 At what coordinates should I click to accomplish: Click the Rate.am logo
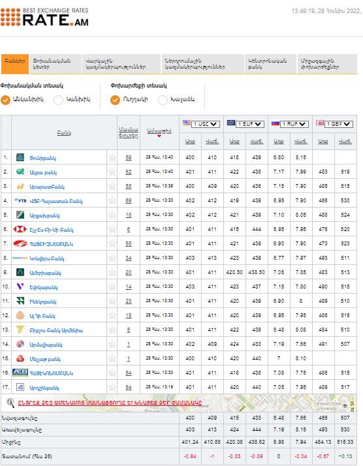click(x=44, y=17)
